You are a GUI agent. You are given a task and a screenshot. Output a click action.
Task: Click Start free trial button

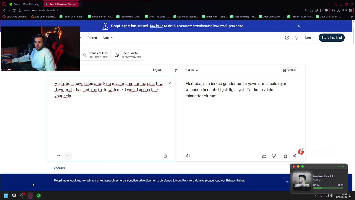coord(331,37)
